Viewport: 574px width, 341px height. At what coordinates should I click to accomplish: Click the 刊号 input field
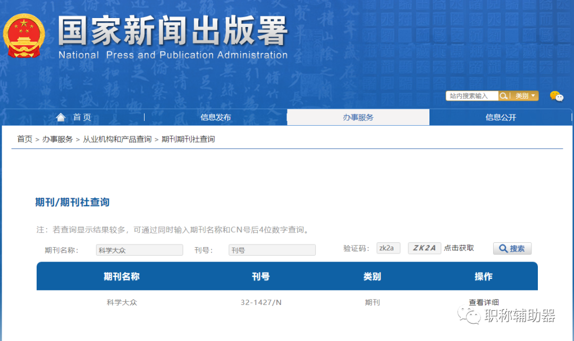point(272,249)
